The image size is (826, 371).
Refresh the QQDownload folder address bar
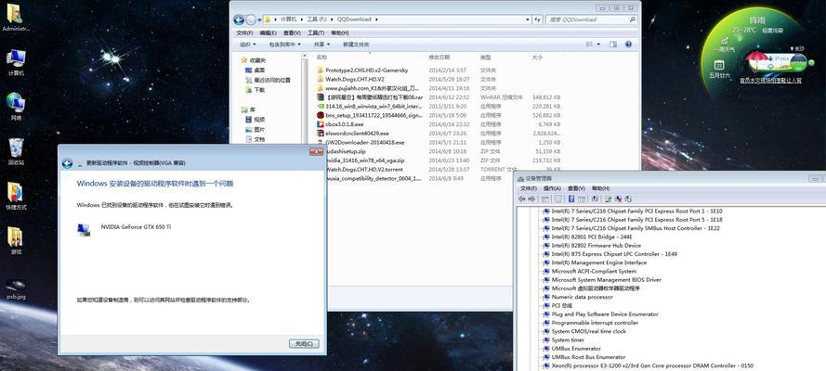[537, 19]
